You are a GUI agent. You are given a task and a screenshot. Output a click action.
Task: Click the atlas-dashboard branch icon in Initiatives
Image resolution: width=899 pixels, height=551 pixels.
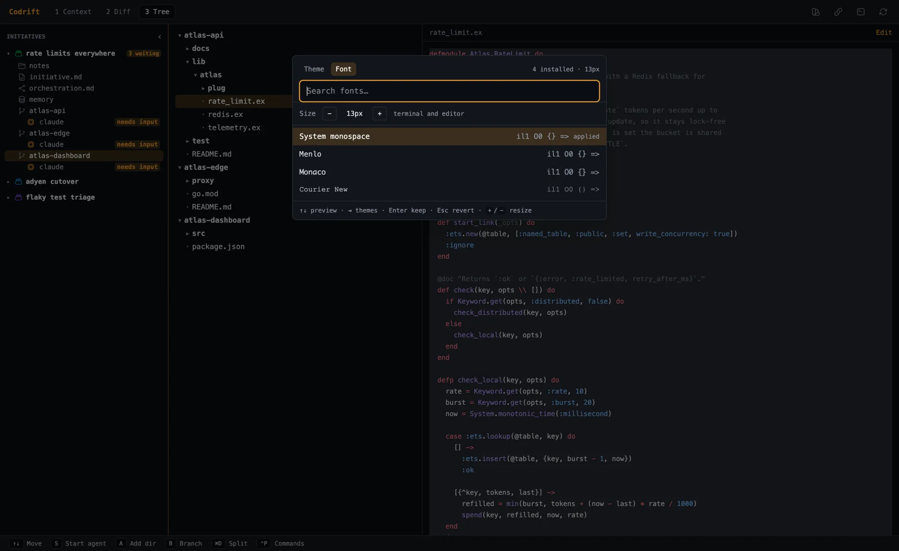22,156
